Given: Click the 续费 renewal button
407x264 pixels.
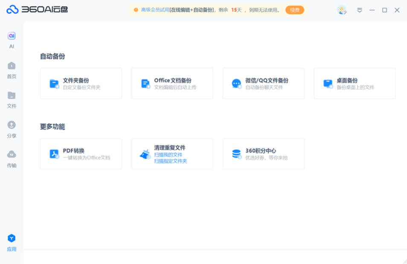Looking at the screenshot, I should pyautogui.click(x=294, y=9).
